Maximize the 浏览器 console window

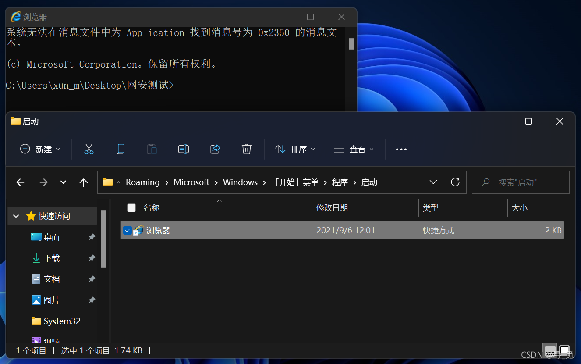311,17
